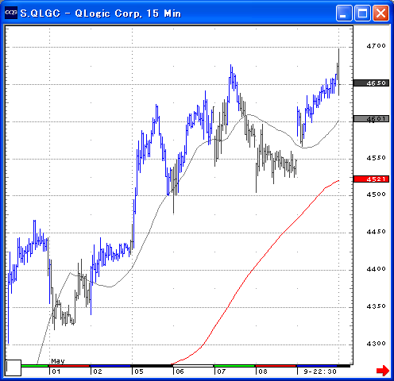Click the 4700 price scale label
Viewport: 394px width, 381px height.
click(x=376, y=46)
